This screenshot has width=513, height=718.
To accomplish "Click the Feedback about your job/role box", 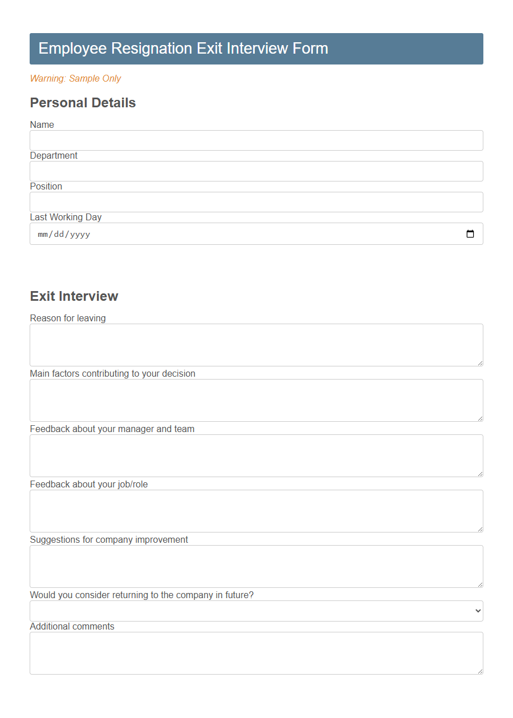I will coord(256,509).
